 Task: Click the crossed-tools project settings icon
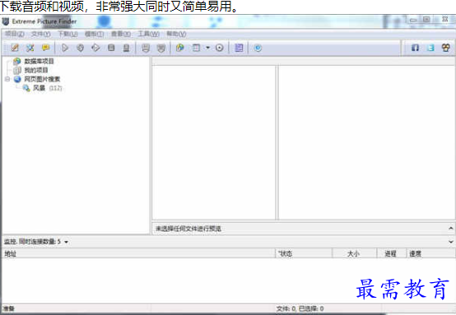click(30, 48)
